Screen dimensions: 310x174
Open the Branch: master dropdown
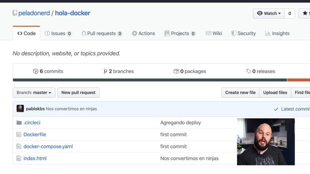coord(34,92)
